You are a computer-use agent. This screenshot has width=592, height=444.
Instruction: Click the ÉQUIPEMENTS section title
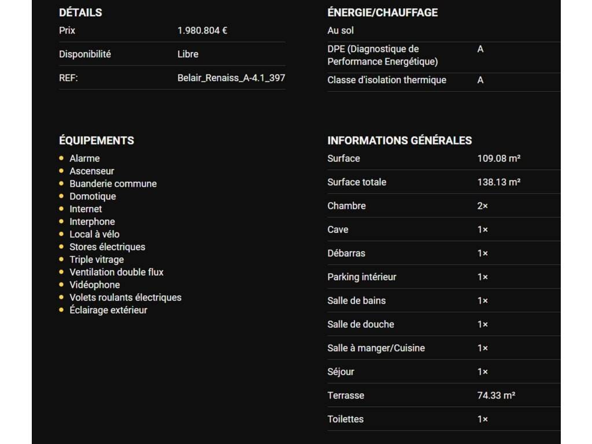point(97,140)
